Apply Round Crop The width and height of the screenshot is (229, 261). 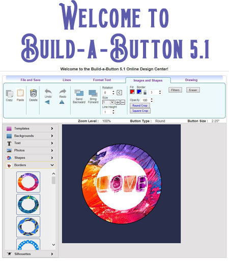(x=140, y=105)
